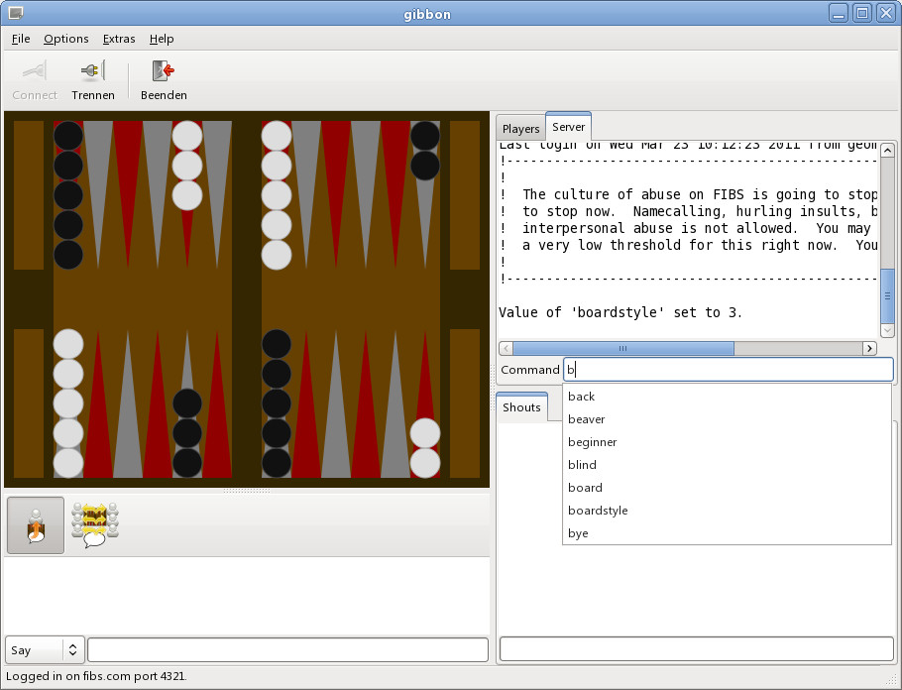Open the Options menu
Screen dimensions: 902x690
tap(66, 39)
